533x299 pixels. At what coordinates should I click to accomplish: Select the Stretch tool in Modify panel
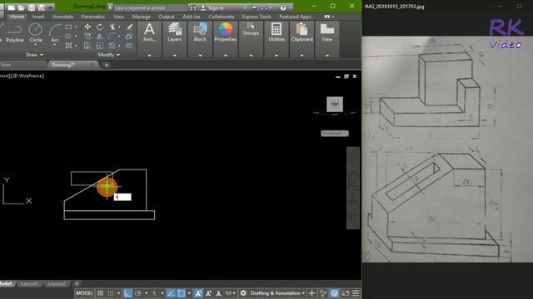87,46
